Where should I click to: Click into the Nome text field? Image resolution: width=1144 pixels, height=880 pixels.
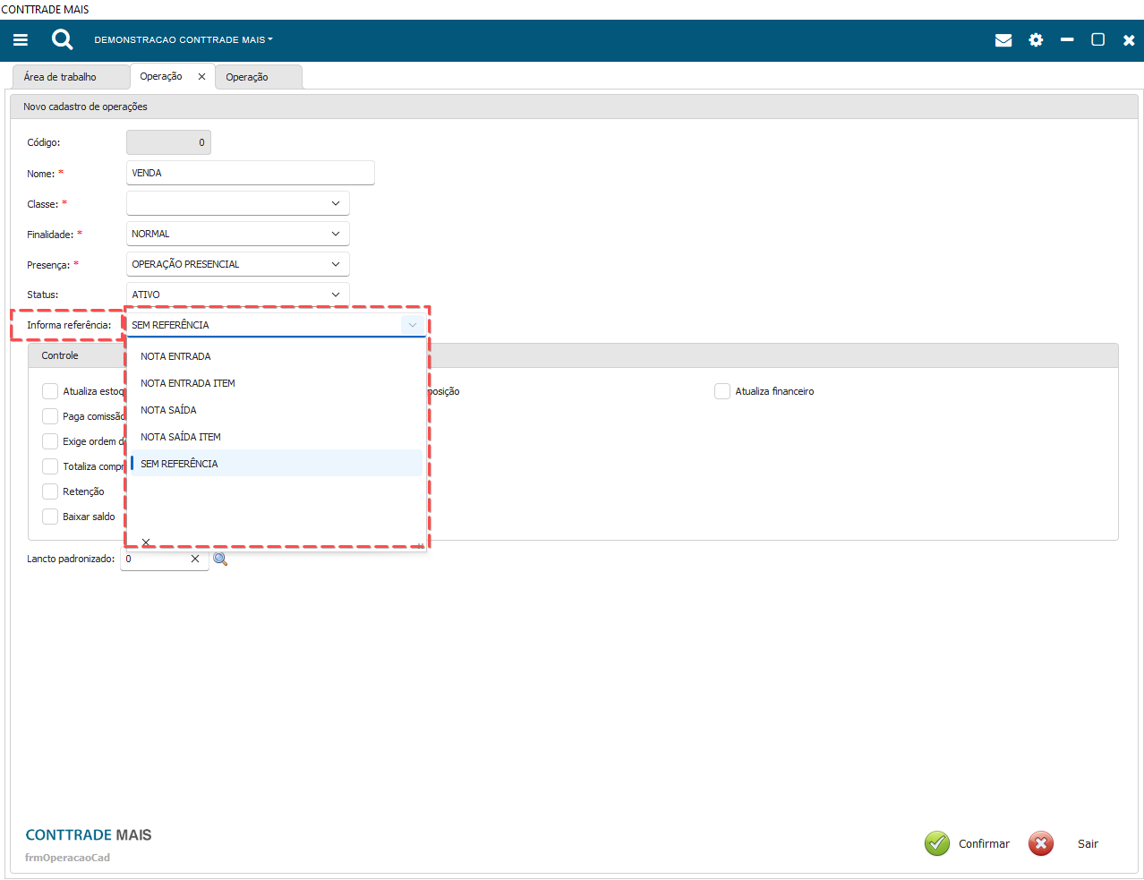coord(250,173)
